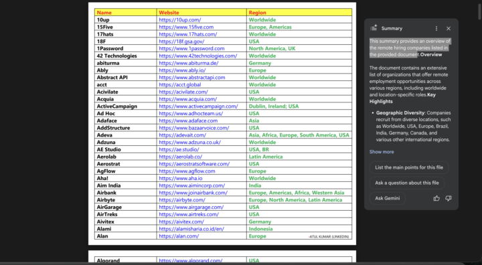The height and width of the screenshot is (265, 482).
Task: Open the https://airbyte.com/ link
Action: click(182, 200)
